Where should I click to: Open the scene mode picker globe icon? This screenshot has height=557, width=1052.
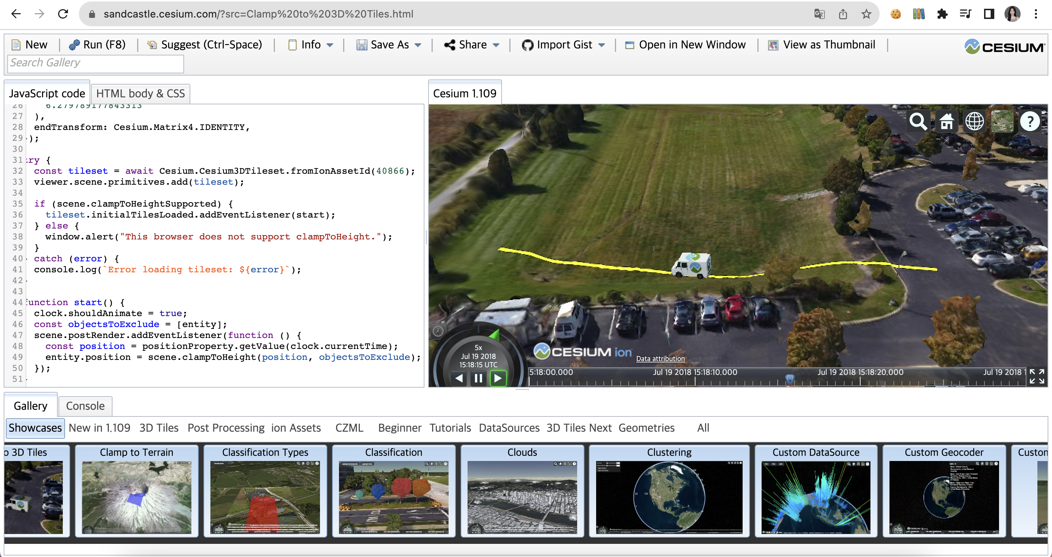[x=975, y=122]
